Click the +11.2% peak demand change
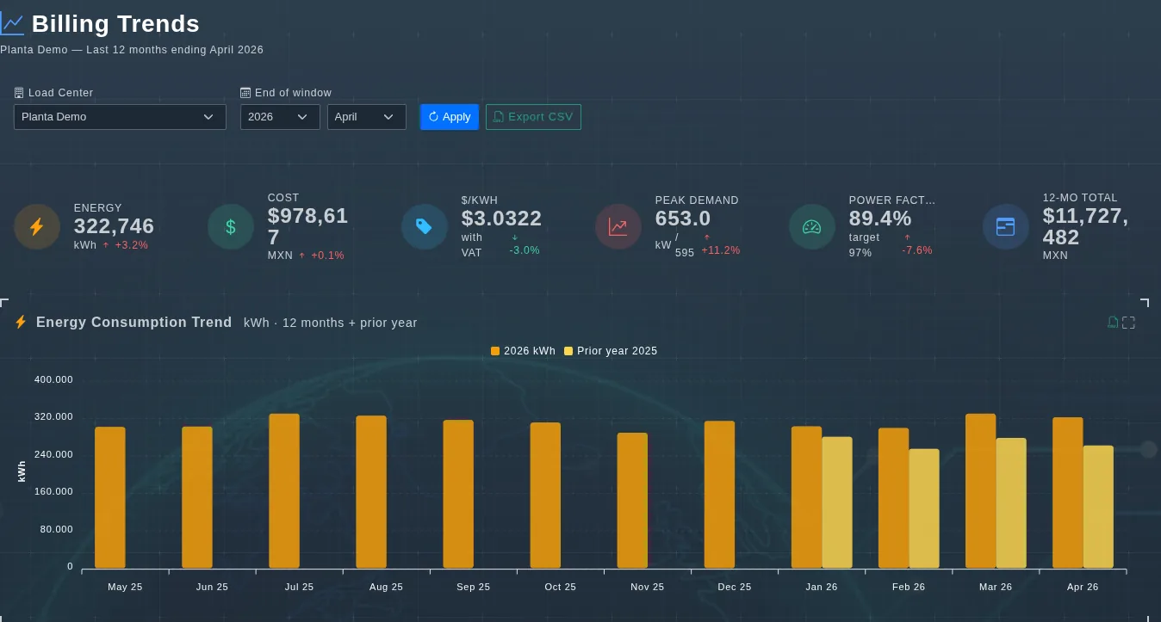Screen dimensions: 1161x622 [x=721, y=250]
